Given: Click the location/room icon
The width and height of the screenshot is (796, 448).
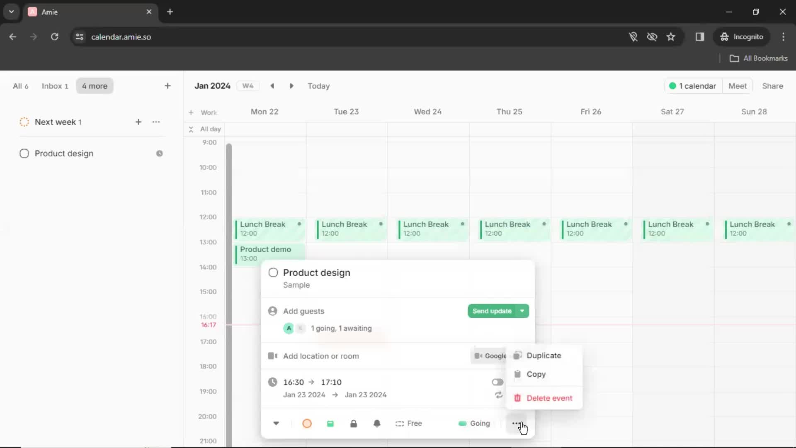Looking at the screenshot, I should coord(272,355).
